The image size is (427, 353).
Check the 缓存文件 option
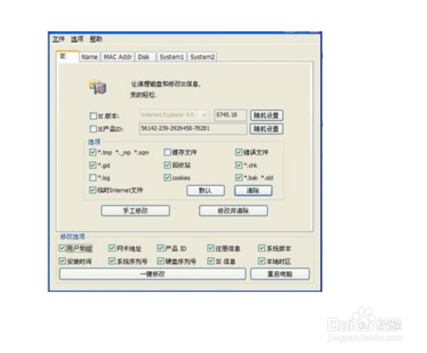[x=167, y=152]
